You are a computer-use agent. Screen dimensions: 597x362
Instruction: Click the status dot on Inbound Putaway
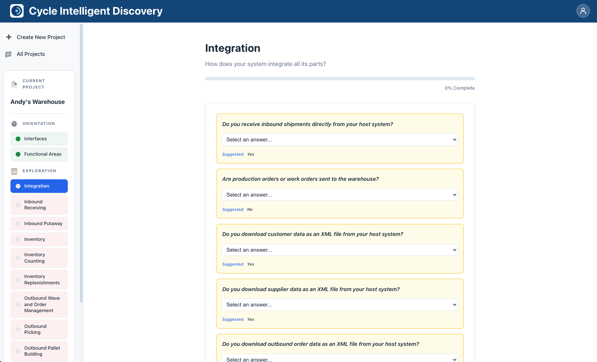tap(18, 224)
